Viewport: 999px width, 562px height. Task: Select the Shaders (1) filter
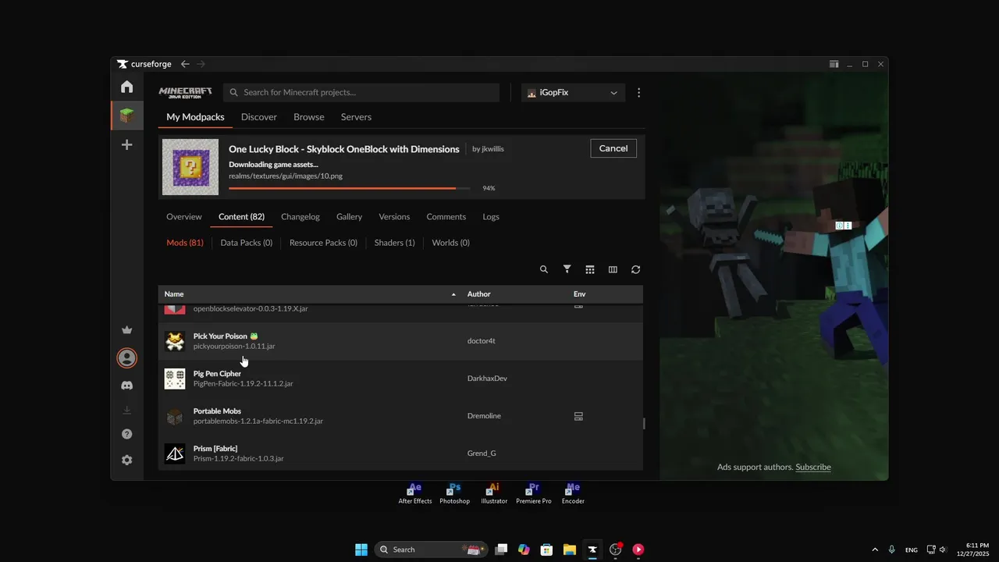point(395,243)
